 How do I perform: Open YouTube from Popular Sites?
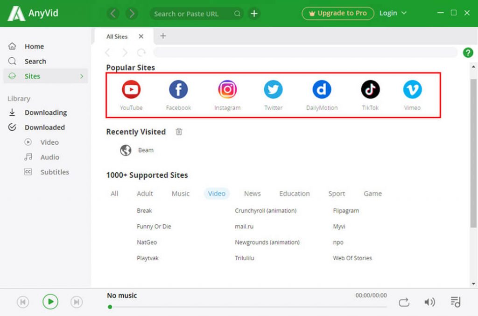coord(131,90)
